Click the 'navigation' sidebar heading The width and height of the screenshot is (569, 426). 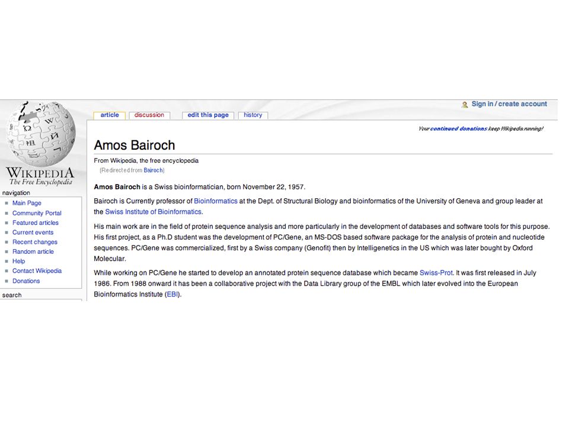[16, 193]
